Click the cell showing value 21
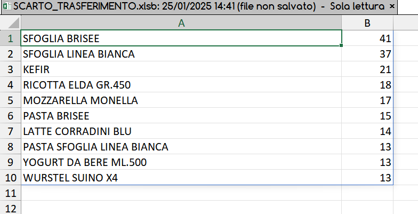The image size is (418, 214). (367, 69)
